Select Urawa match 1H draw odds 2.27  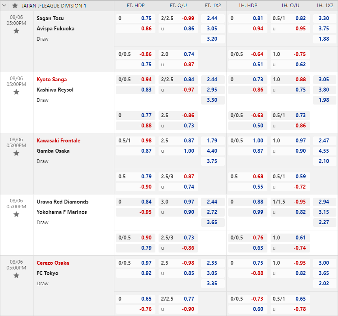(325, 222)
